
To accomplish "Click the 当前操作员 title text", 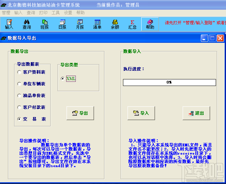I will coord(118,5).
